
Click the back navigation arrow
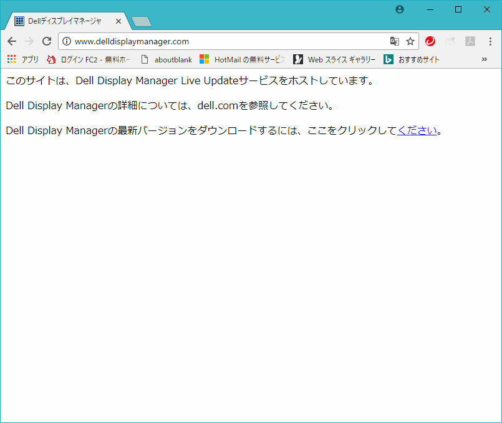click(12, 41)
